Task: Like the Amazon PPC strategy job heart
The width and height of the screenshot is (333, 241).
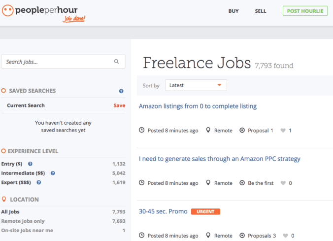Action: [x=283, y=183]
